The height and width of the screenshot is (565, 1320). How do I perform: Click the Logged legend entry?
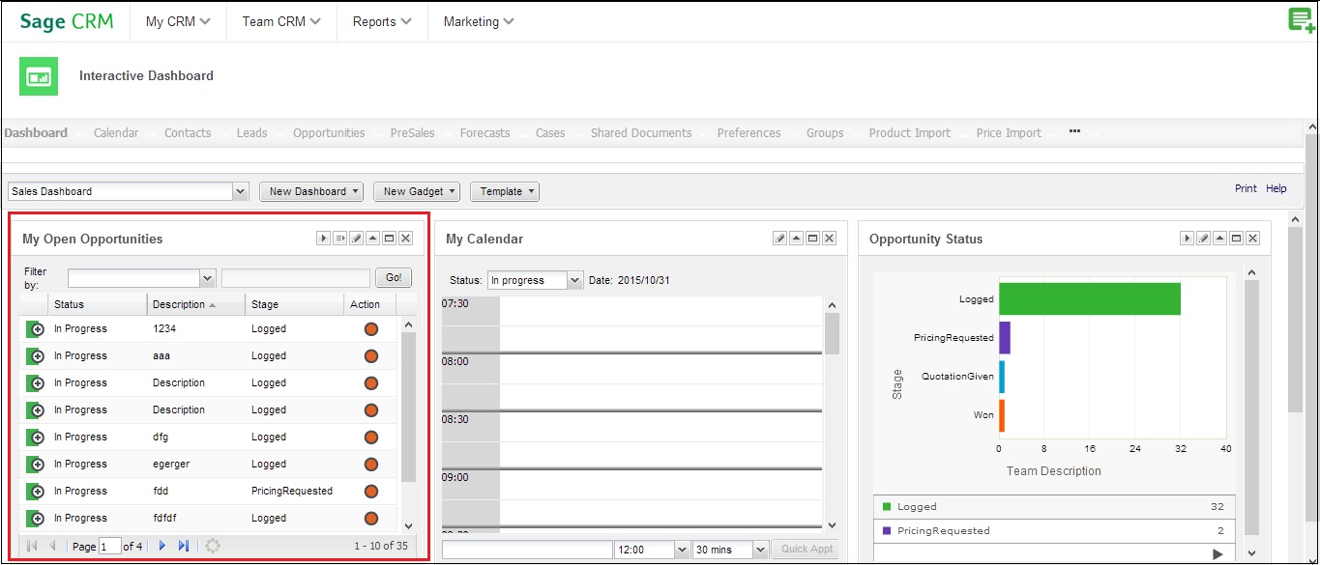[x=1056, y=507]
